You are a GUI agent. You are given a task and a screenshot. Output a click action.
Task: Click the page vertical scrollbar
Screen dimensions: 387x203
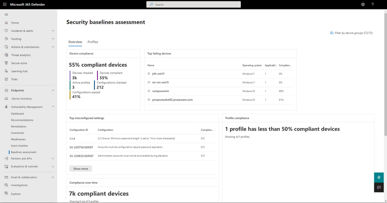point(385,74)
